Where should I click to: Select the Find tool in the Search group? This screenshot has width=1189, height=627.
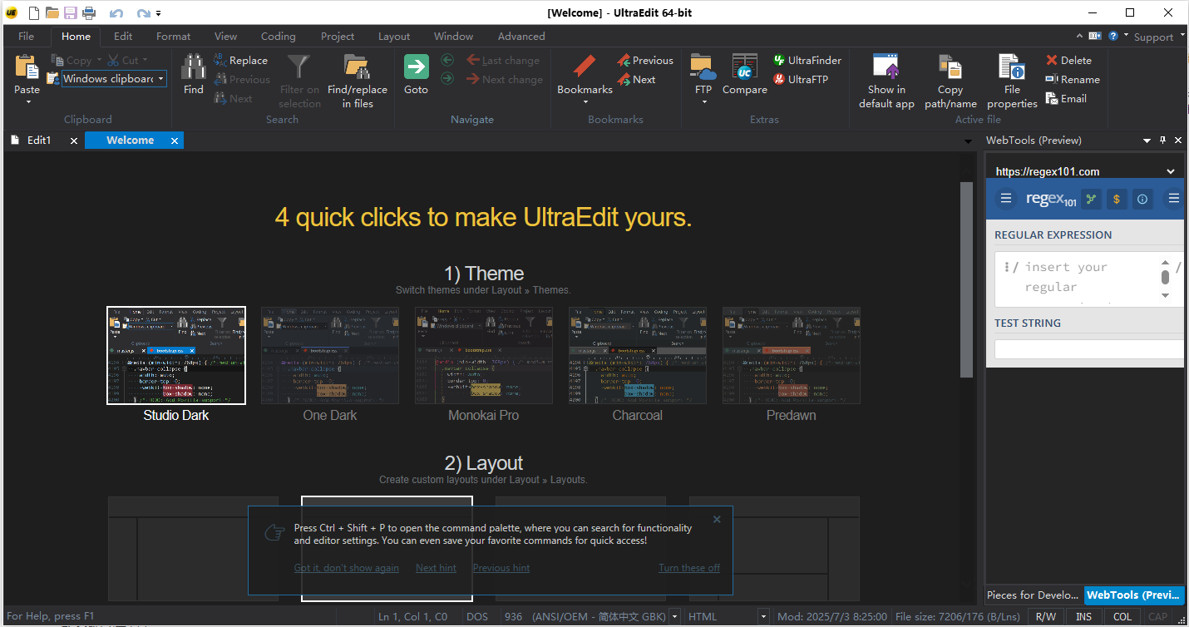coord(193,79)
